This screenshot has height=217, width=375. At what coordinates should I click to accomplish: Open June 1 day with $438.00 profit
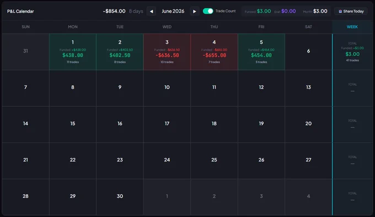point(73,52)
